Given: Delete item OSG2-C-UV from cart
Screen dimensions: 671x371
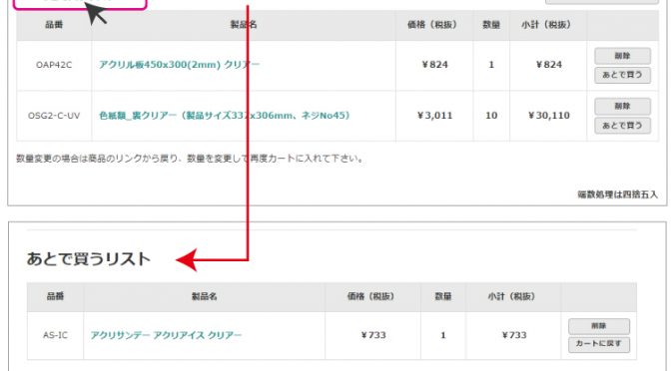Looking at the screenshot, I should [622, 106].
